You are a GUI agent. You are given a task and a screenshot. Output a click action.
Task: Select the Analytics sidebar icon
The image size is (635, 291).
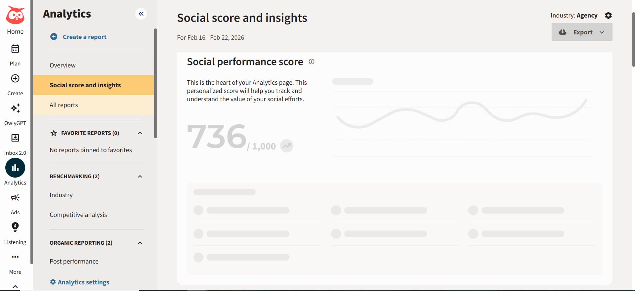(x=15, y=168)
